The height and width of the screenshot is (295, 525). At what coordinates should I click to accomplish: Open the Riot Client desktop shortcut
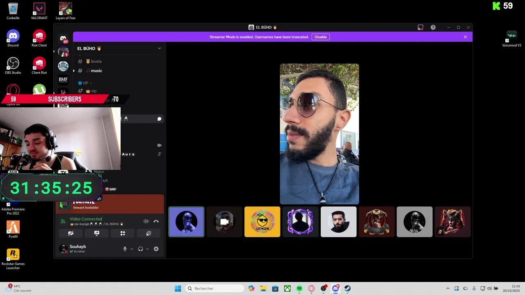click(39, 39)
